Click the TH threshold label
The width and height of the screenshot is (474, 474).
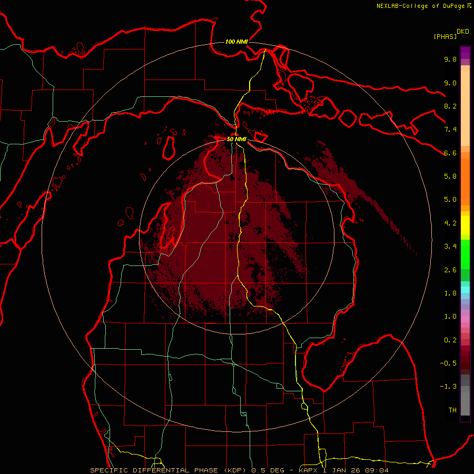pos(452,410)
